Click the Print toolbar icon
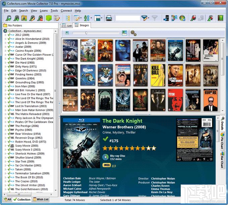The image size is (228, 205). [x=109, y=18]
